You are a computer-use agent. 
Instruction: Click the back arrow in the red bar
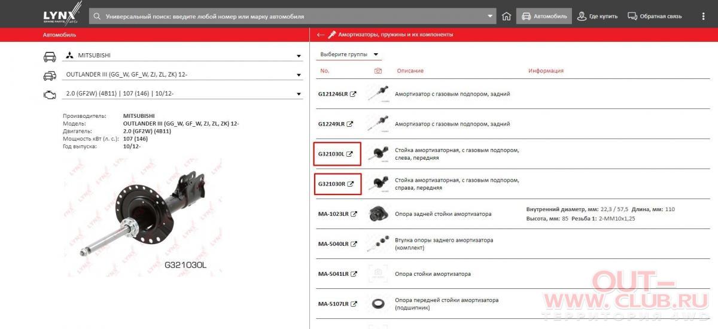321,35
